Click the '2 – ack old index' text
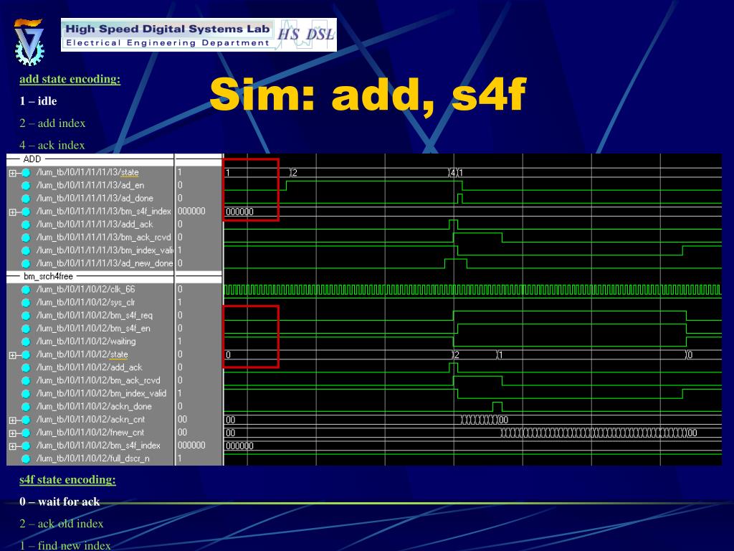Viewport: 734px width, 551px height. point(62,524)
